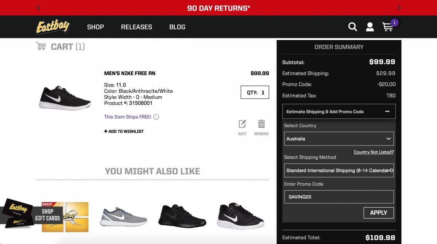Open the user account icon

(370, 27)
